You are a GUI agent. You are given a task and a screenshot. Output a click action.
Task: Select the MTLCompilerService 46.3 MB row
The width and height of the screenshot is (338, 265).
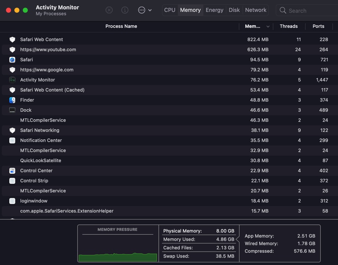[169, 120]
